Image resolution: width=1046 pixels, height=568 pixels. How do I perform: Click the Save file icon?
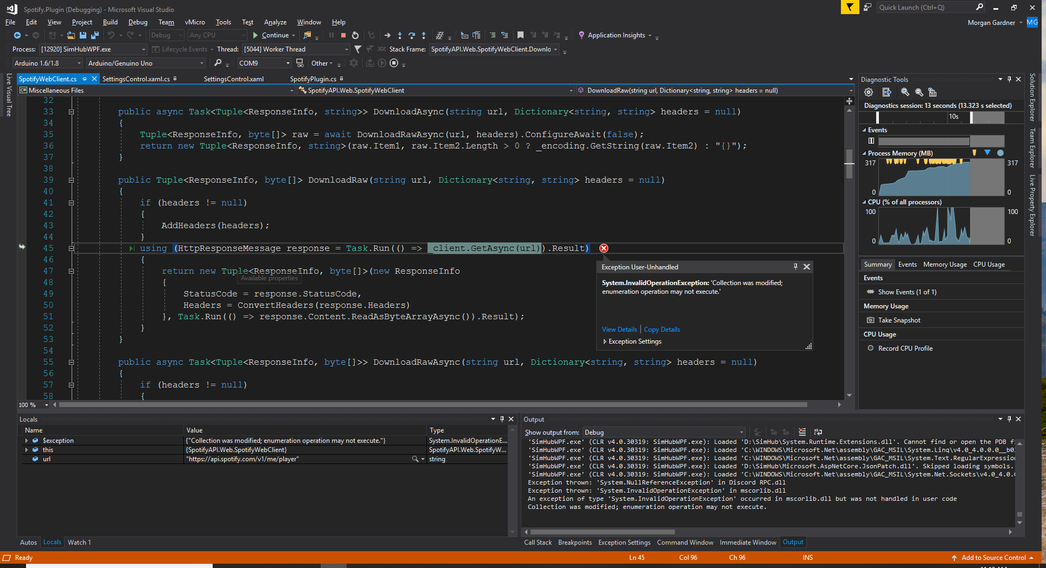(x=83, y=35)
